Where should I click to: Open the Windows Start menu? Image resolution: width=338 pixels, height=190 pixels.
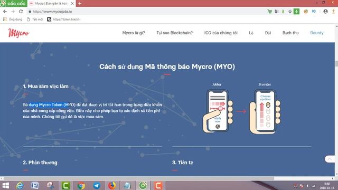pos(6,185)
